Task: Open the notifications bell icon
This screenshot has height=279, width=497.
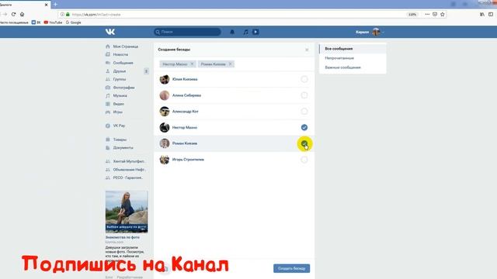Action: 232,32
